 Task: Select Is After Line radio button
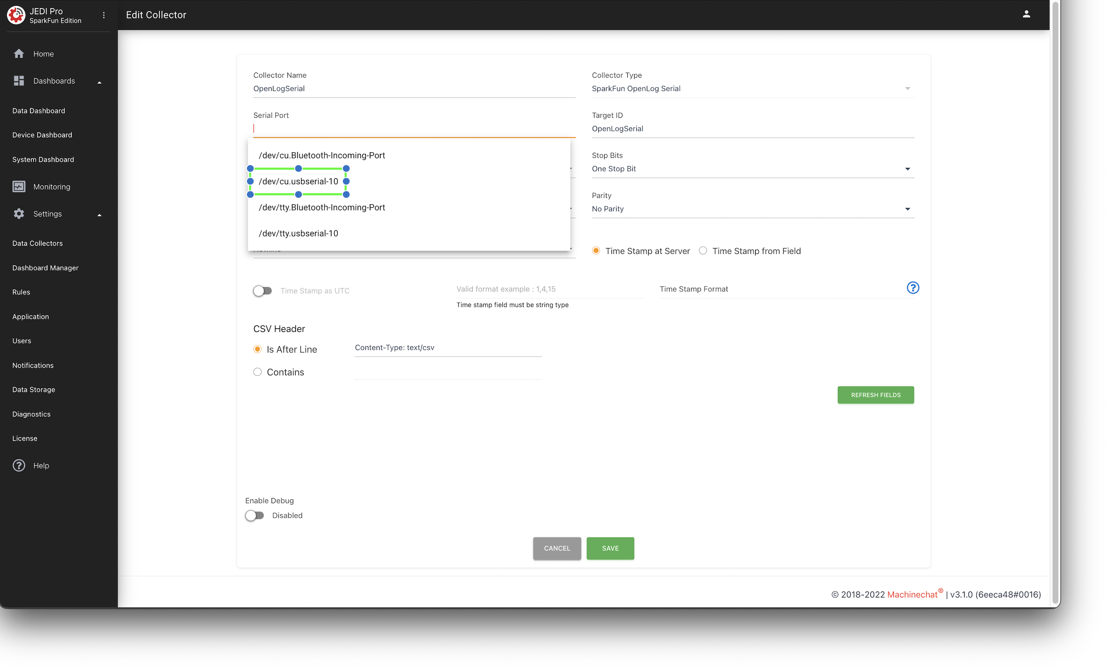[258, 349]
